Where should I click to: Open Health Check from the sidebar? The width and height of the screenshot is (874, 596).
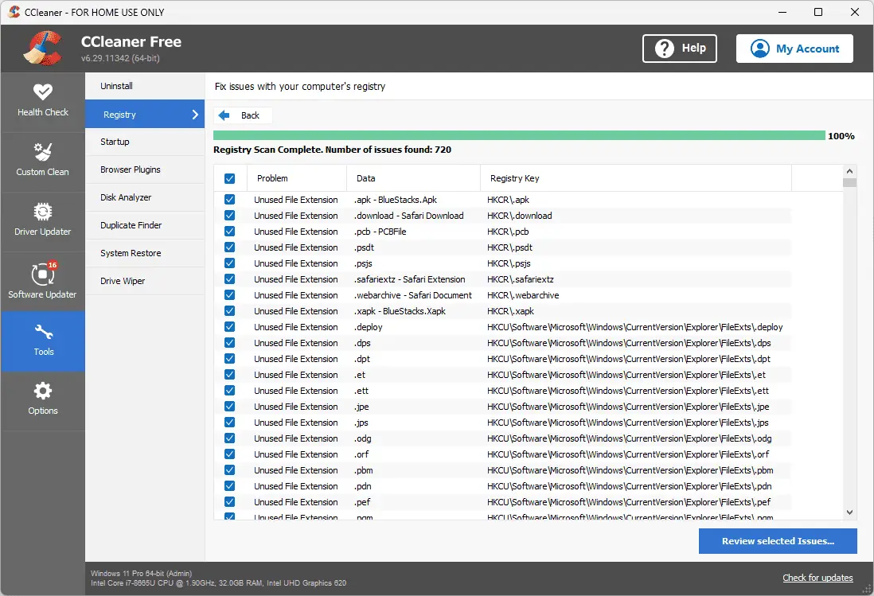(43, 102)
